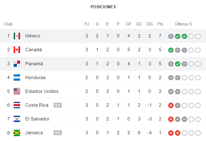Click the Canadá flag icon

17,50
